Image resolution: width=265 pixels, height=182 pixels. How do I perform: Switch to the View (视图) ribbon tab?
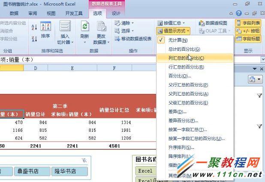click(x=51, y=13)
